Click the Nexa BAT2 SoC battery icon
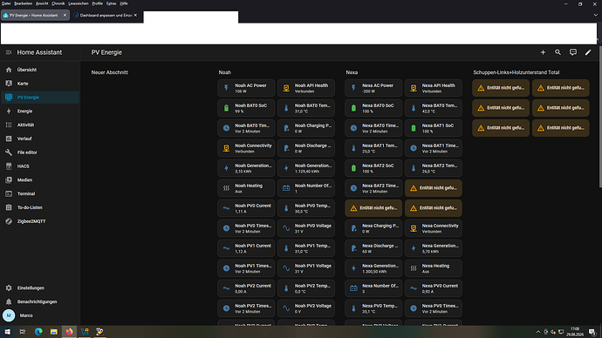The height and width of the screenshot is (338, 602). pyautogui.click(x=353, y=168)
